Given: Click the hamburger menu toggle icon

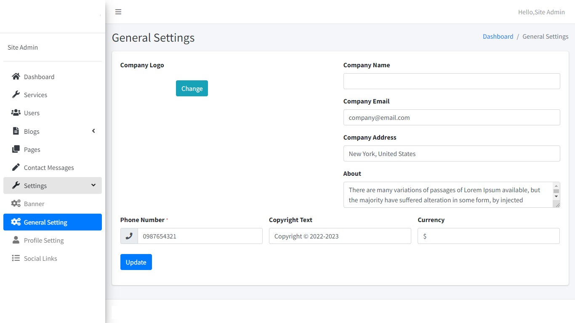Looking at the screenshot, I should pos(118,12).
